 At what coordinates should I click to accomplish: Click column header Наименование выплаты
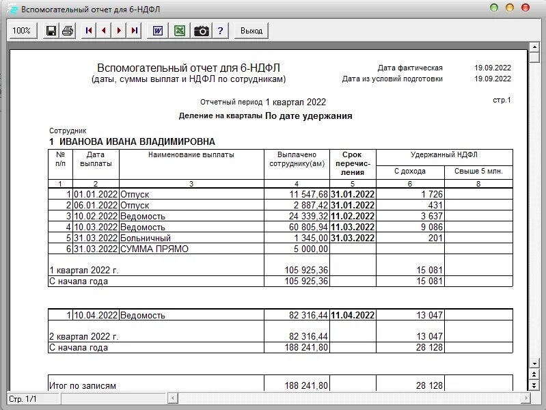click(x=191, y=154)
